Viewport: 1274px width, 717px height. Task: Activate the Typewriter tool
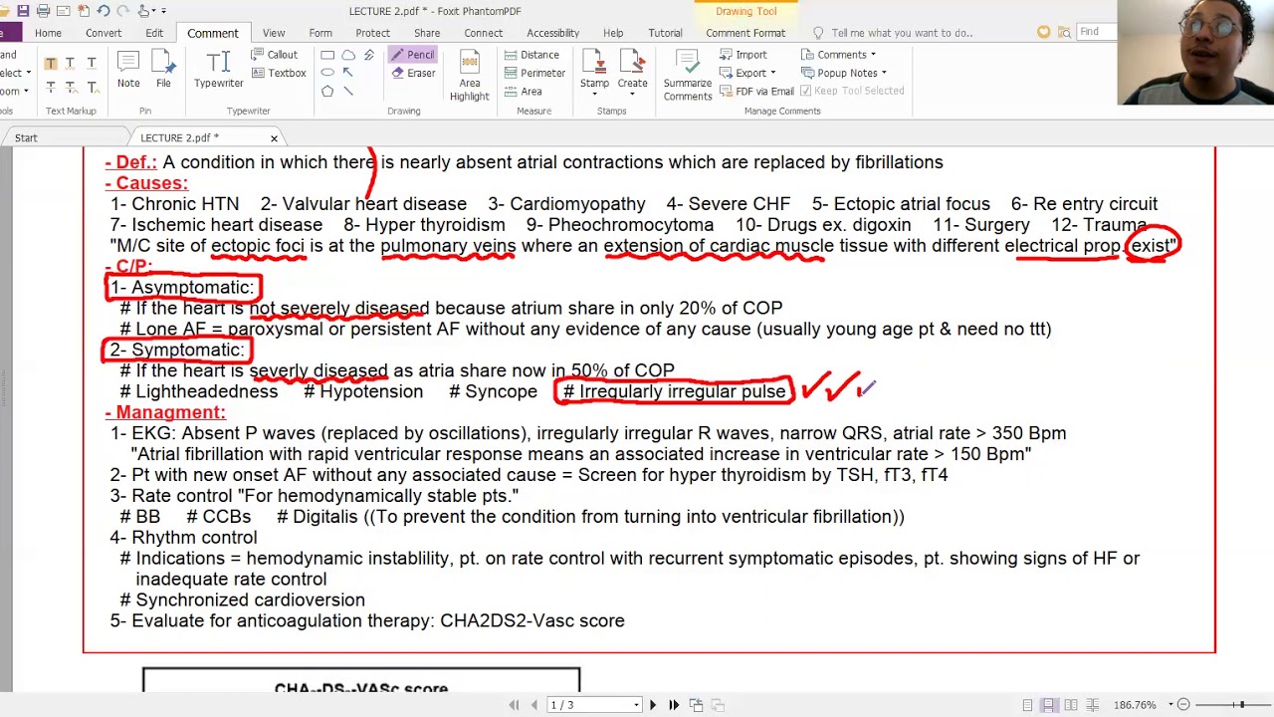coord(219,70)
